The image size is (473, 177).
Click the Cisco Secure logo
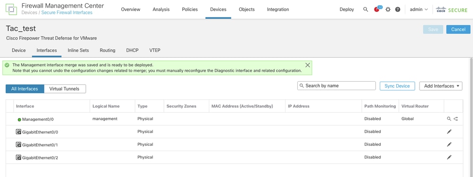pyautogui.click(x=452, y=9)
